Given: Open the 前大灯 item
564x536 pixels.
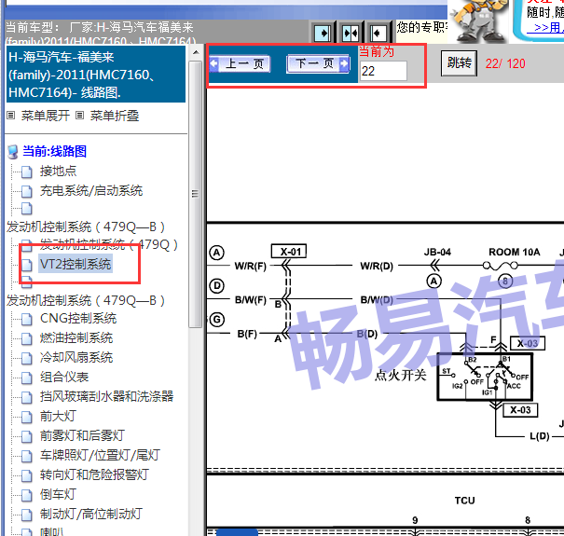Looking at the screenshot, I should pos(58,416).
